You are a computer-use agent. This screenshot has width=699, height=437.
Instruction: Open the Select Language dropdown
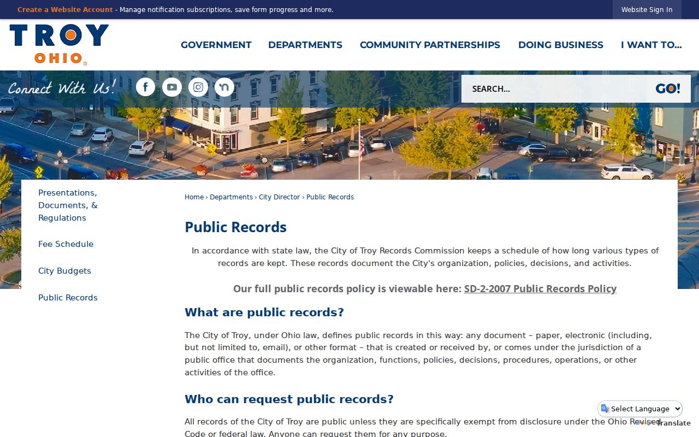pyautogui.click(x=640, y=409)
